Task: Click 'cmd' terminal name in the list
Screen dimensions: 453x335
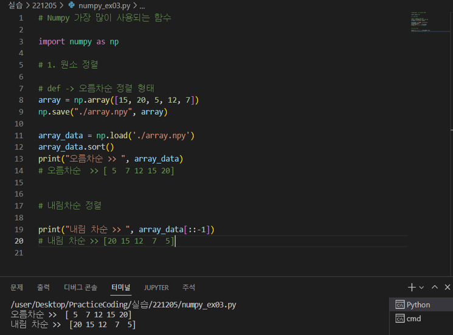Action: (x=413, y=319)
